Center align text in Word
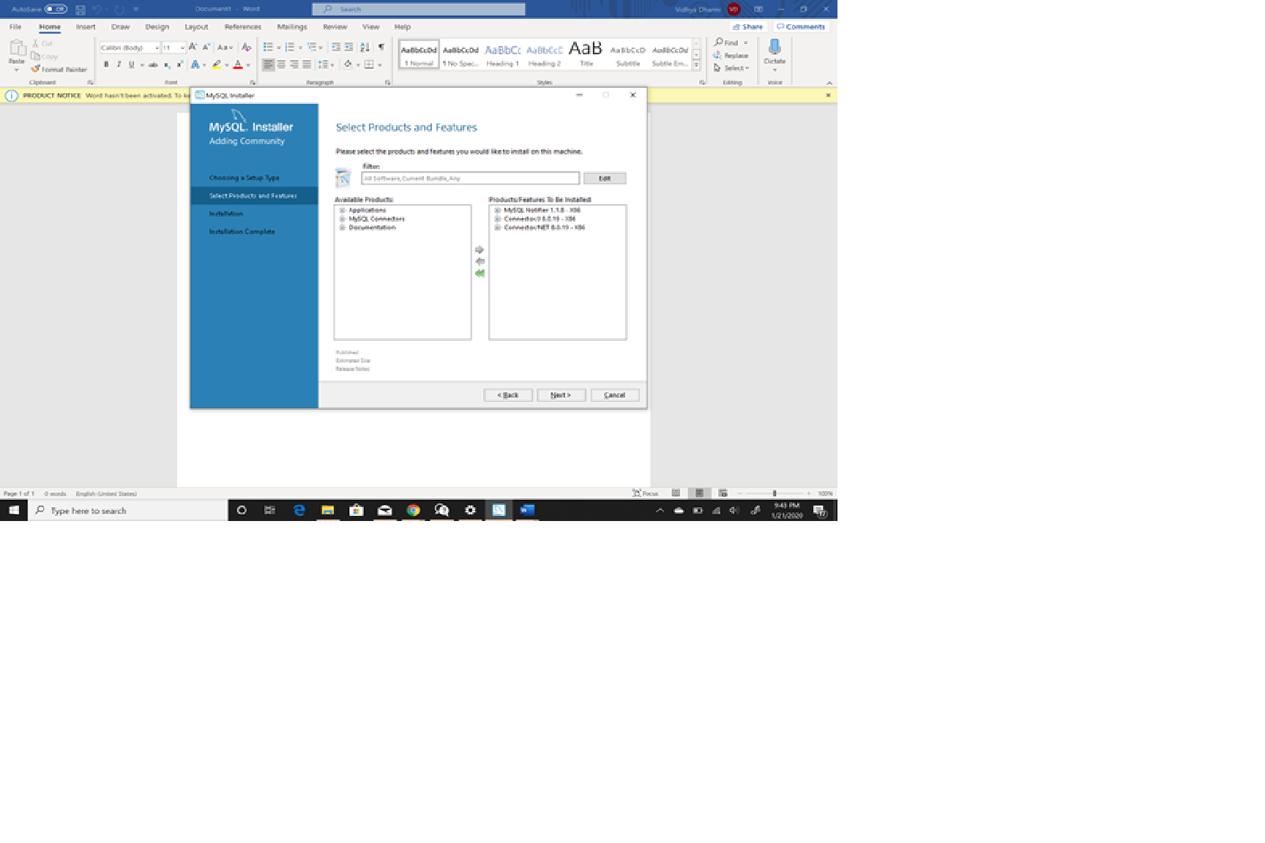1265x843 pixels. point(281,65)
